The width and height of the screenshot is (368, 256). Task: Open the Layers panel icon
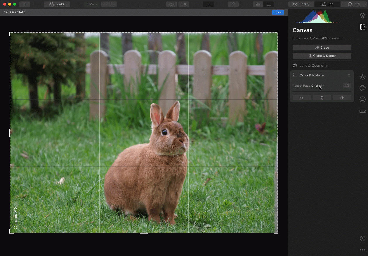(362, 16)
